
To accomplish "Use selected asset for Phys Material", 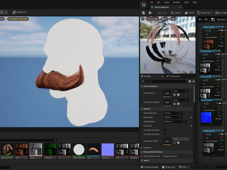I will (175, 95).
